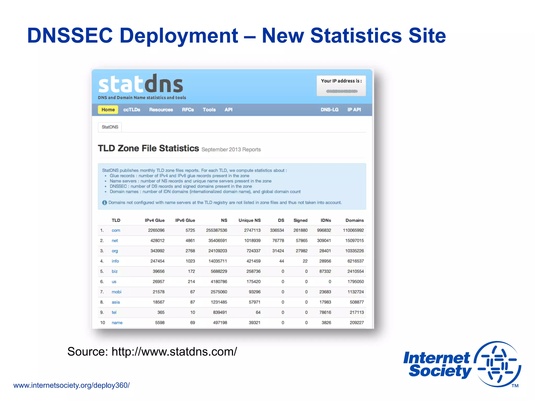Screen dimensions: 535x401
Task: Click the Domains column header
Action: click(x=354, y=220)
